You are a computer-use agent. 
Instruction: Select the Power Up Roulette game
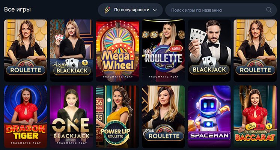pos(117,117)
